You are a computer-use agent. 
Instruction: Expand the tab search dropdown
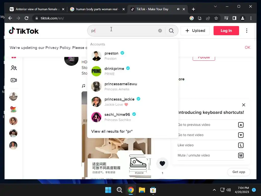pyautogui.click(x=215, y=6)
